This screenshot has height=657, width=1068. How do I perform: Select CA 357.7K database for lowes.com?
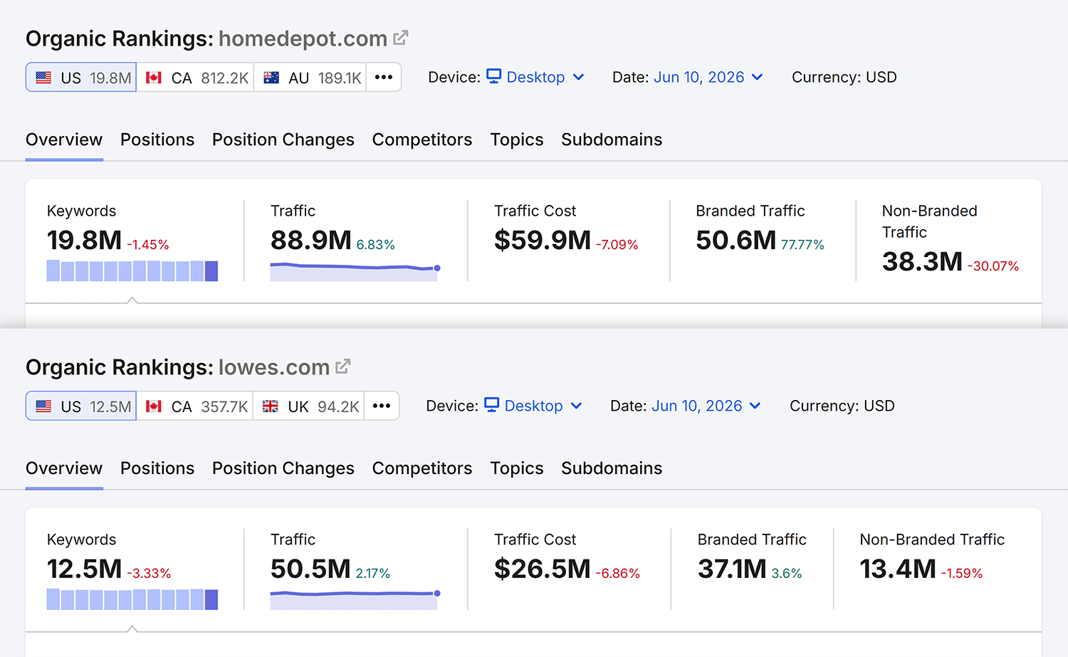(194, 406)
